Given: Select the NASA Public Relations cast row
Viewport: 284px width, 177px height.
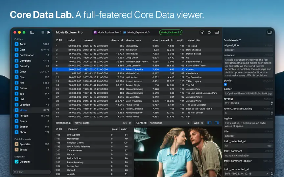Looking at the screenshot, I should (x=93, y=147).
